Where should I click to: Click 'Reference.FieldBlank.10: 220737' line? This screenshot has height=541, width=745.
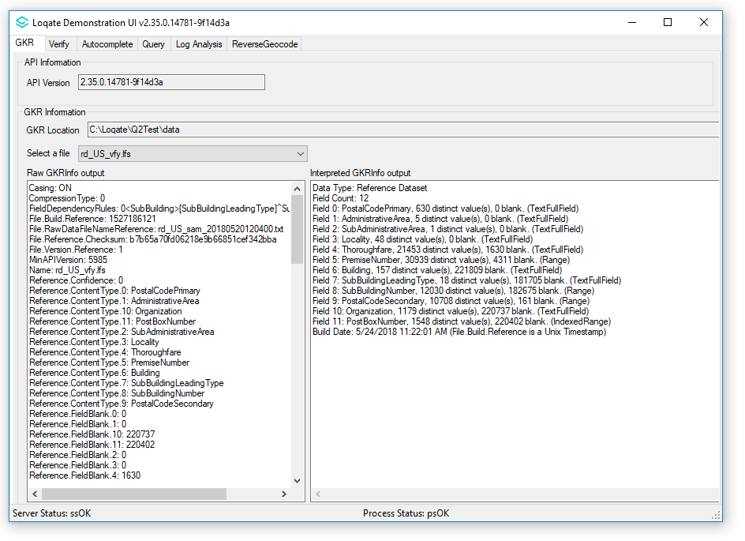(x=92, y=434)
